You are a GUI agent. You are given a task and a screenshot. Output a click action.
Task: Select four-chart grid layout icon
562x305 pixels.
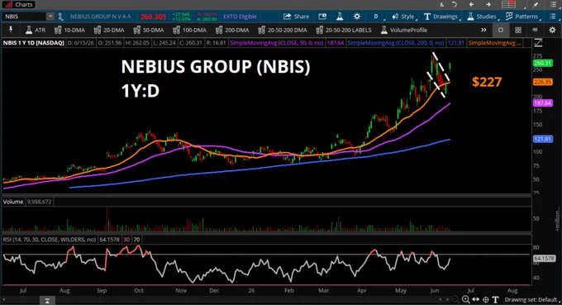518,30
